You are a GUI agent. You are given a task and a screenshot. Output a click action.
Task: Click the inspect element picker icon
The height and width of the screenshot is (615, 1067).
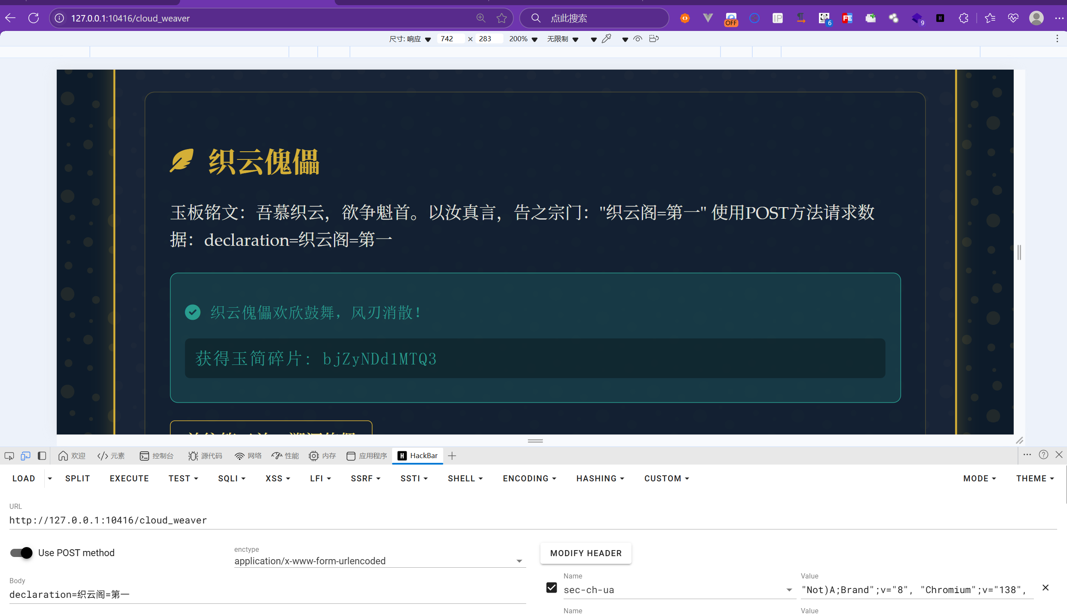(x=9, y=456)
